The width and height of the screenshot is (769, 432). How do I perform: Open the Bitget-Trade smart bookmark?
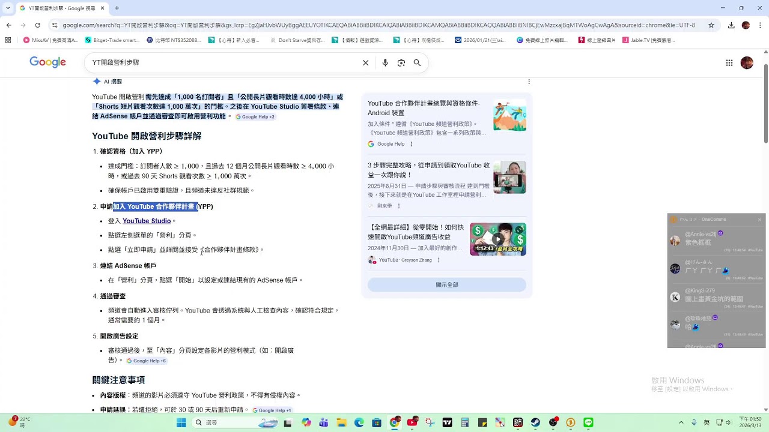coord(112,40)
